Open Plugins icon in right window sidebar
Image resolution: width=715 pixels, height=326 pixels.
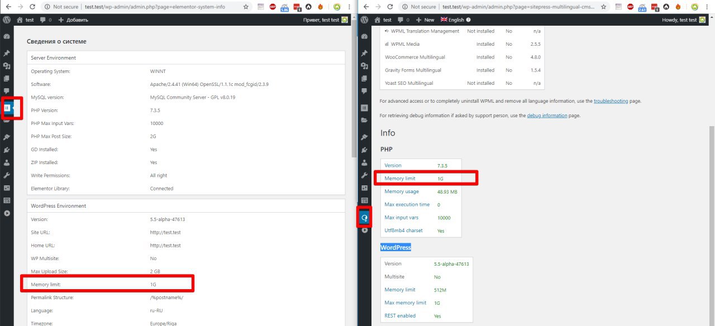[365, 150]
